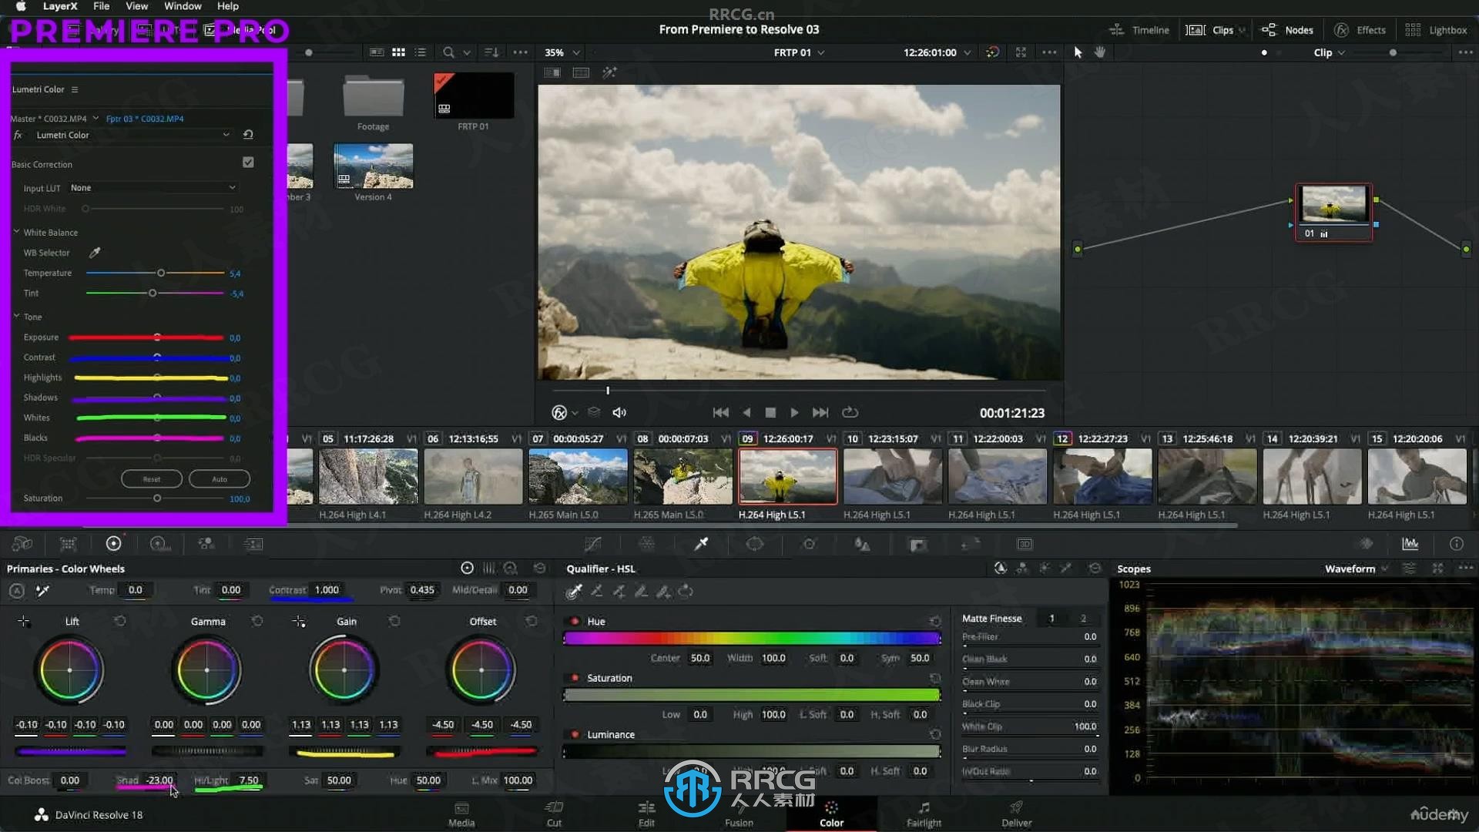Image resolution: width=1479 pixels, height=832 pixels.
Task: Select the arrow pointer tool in viewer
Action: (x=1078, y=52)
